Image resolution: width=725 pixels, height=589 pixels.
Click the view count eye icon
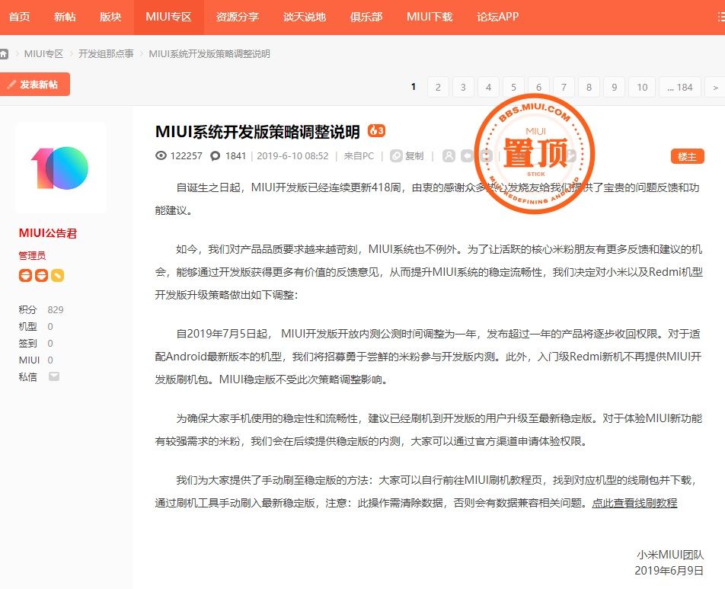click(x=161, y=156)
